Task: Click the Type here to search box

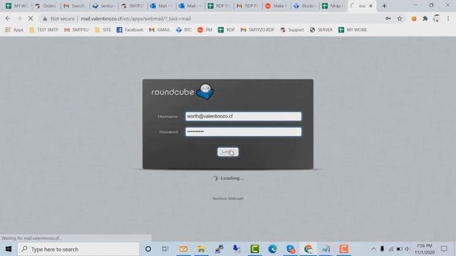Action: [x=78, y=249]
